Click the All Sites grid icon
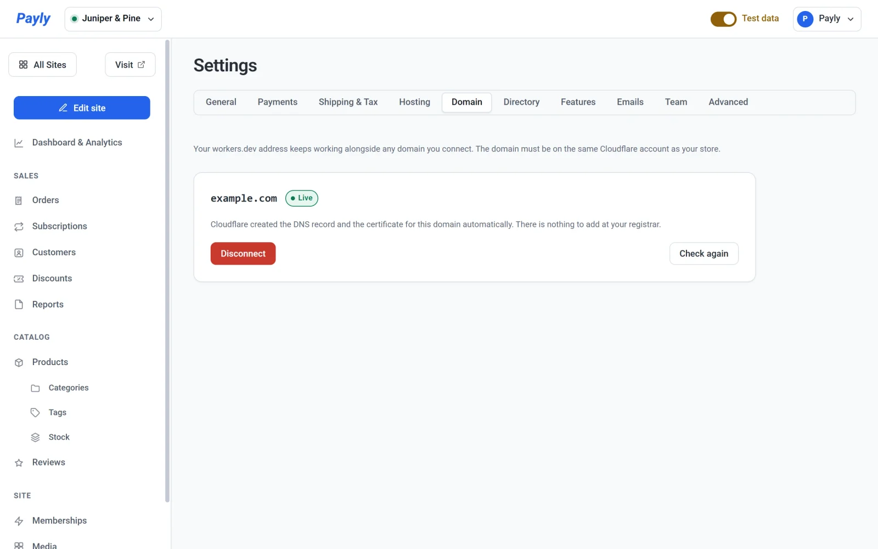The height and width of the screenshot is (549, 878). pos(23,65)
